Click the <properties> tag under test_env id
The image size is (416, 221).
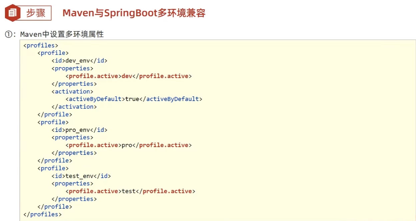coord(73,183)
